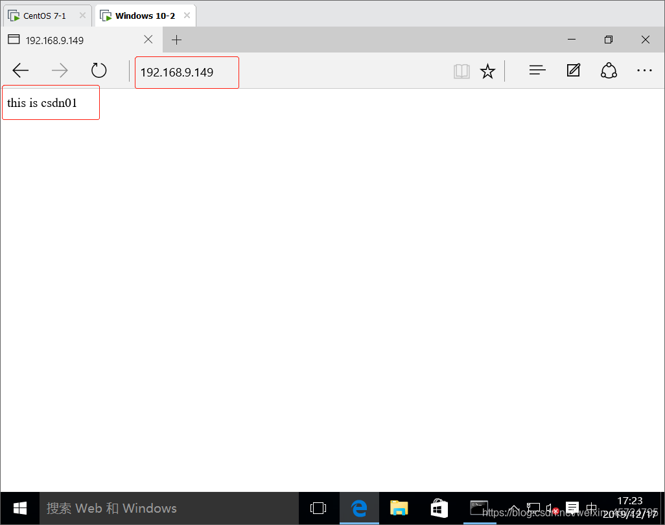
Task: Open File Explorer from taskbar
Action: coord(399,508)
